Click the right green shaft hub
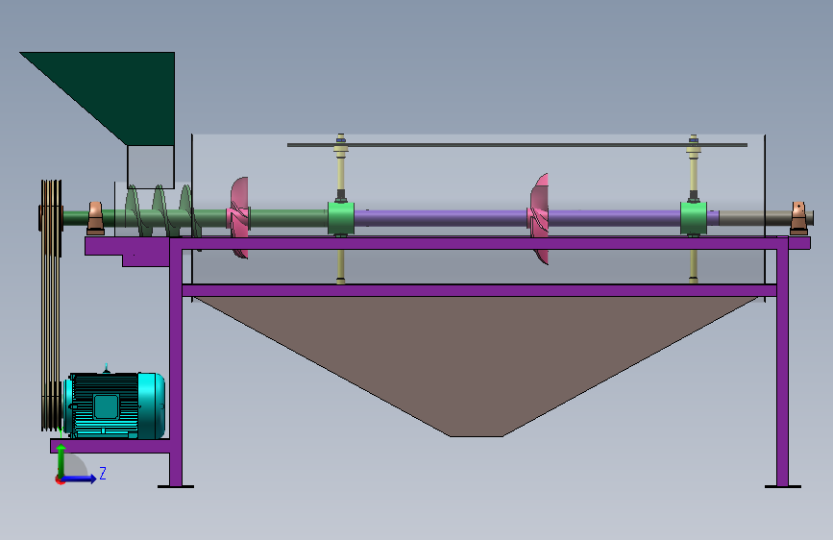Image resolution: width=833 pixels, height=540 pixels. [x=694, y=218]
